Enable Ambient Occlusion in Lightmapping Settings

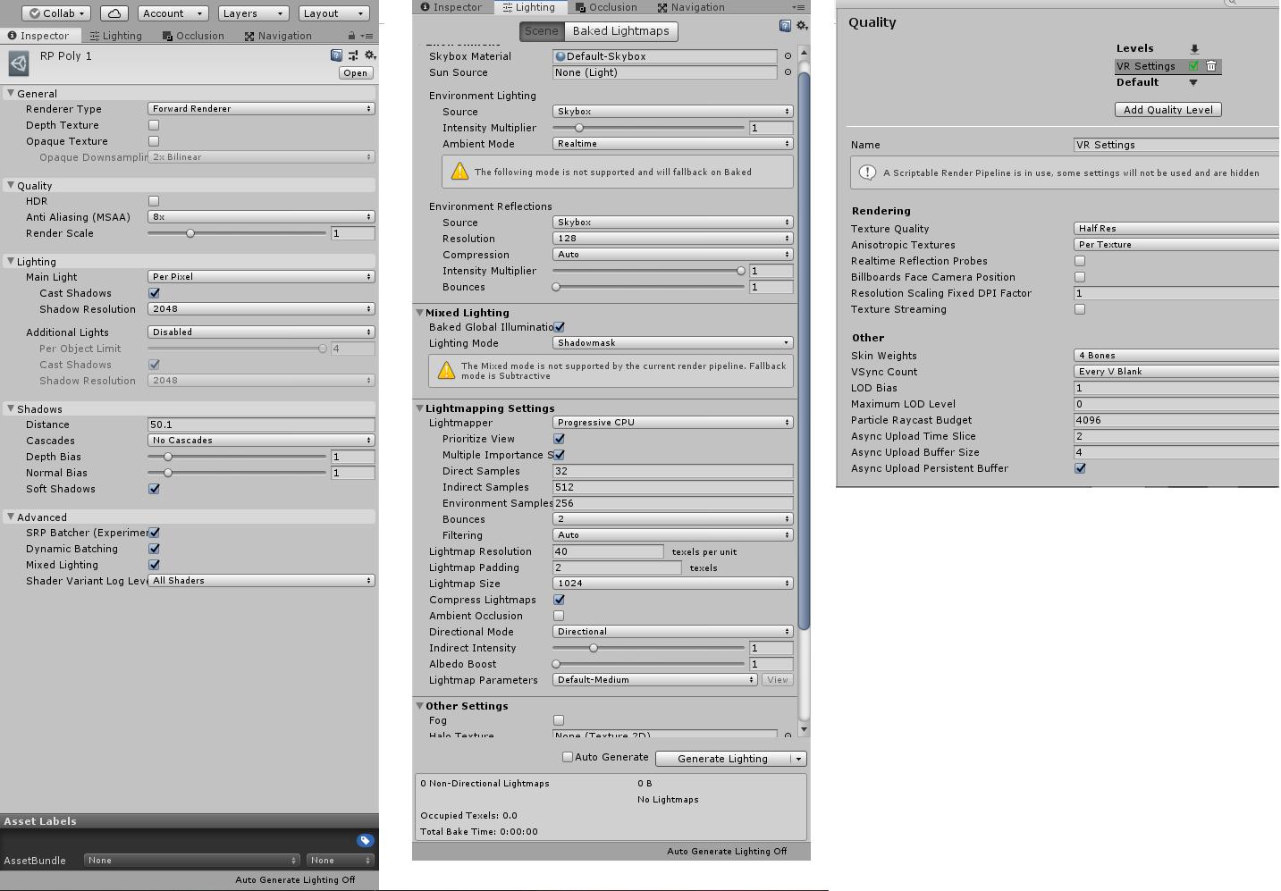click(x=559, y=616)
